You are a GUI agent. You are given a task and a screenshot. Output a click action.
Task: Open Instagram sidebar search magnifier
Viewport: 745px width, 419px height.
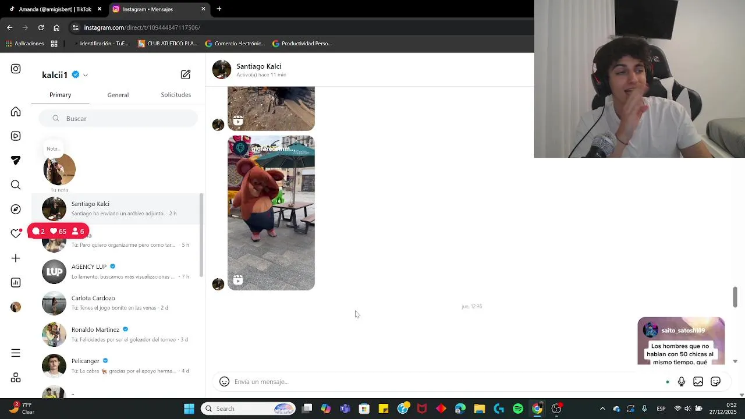tap(16, 185)
